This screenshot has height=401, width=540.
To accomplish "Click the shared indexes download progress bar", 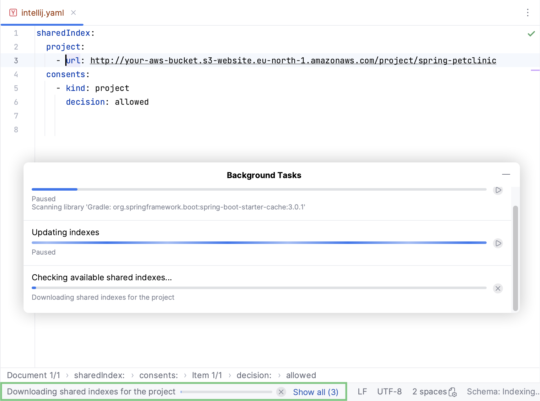I will (x=259, y=288).
